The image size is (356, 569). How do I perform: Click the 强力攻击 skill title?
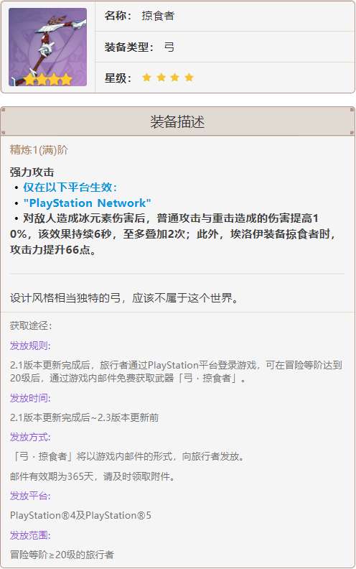[32, 172]
